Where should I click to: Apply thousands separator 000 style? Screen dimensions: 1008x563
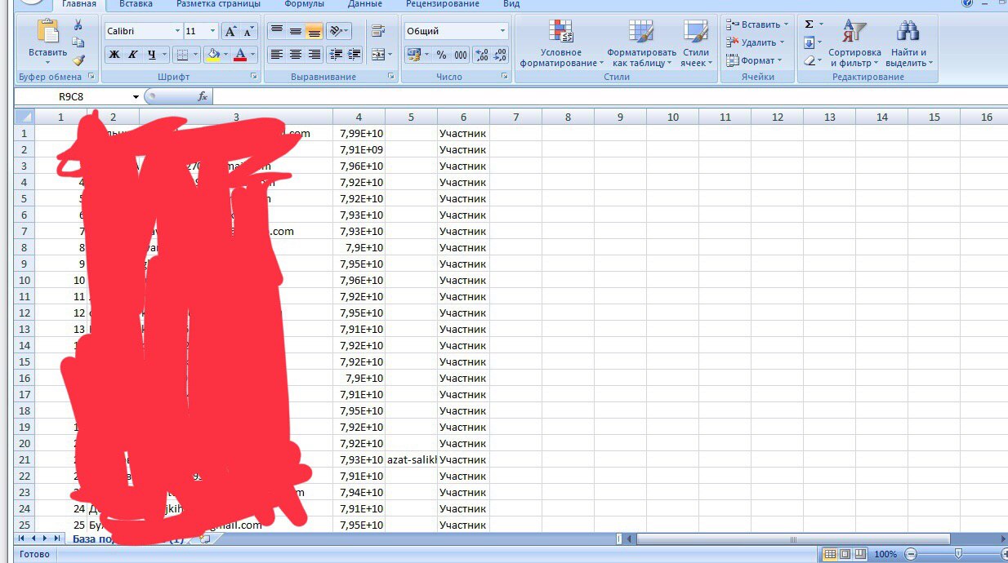tap(461, 55)
